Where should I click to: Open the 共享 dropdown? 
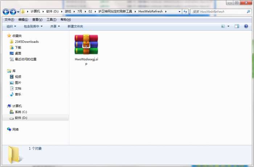(55, 26)
